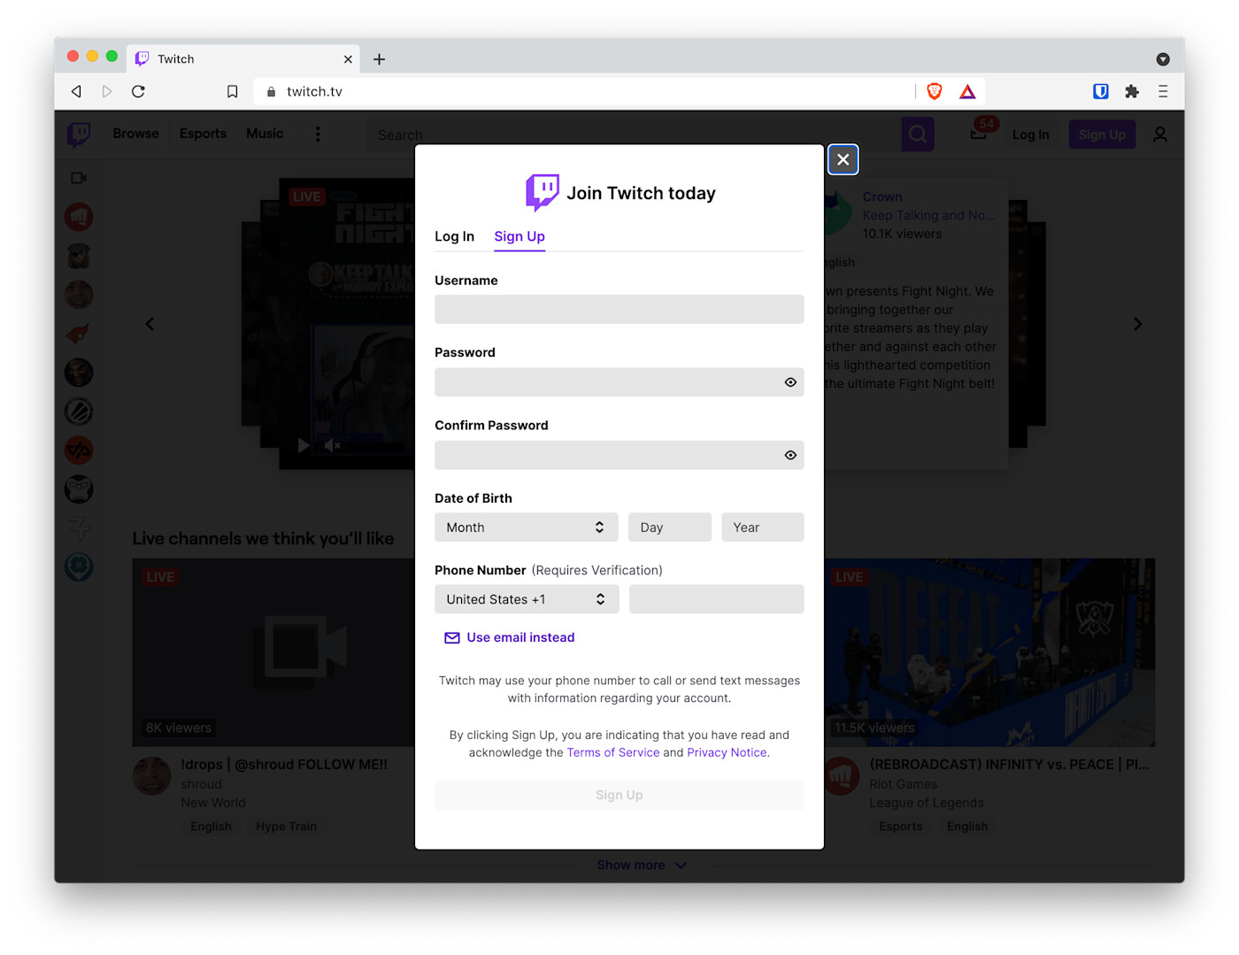
Task: Toggle visibility of Confirm Password field
Action: 790,454
